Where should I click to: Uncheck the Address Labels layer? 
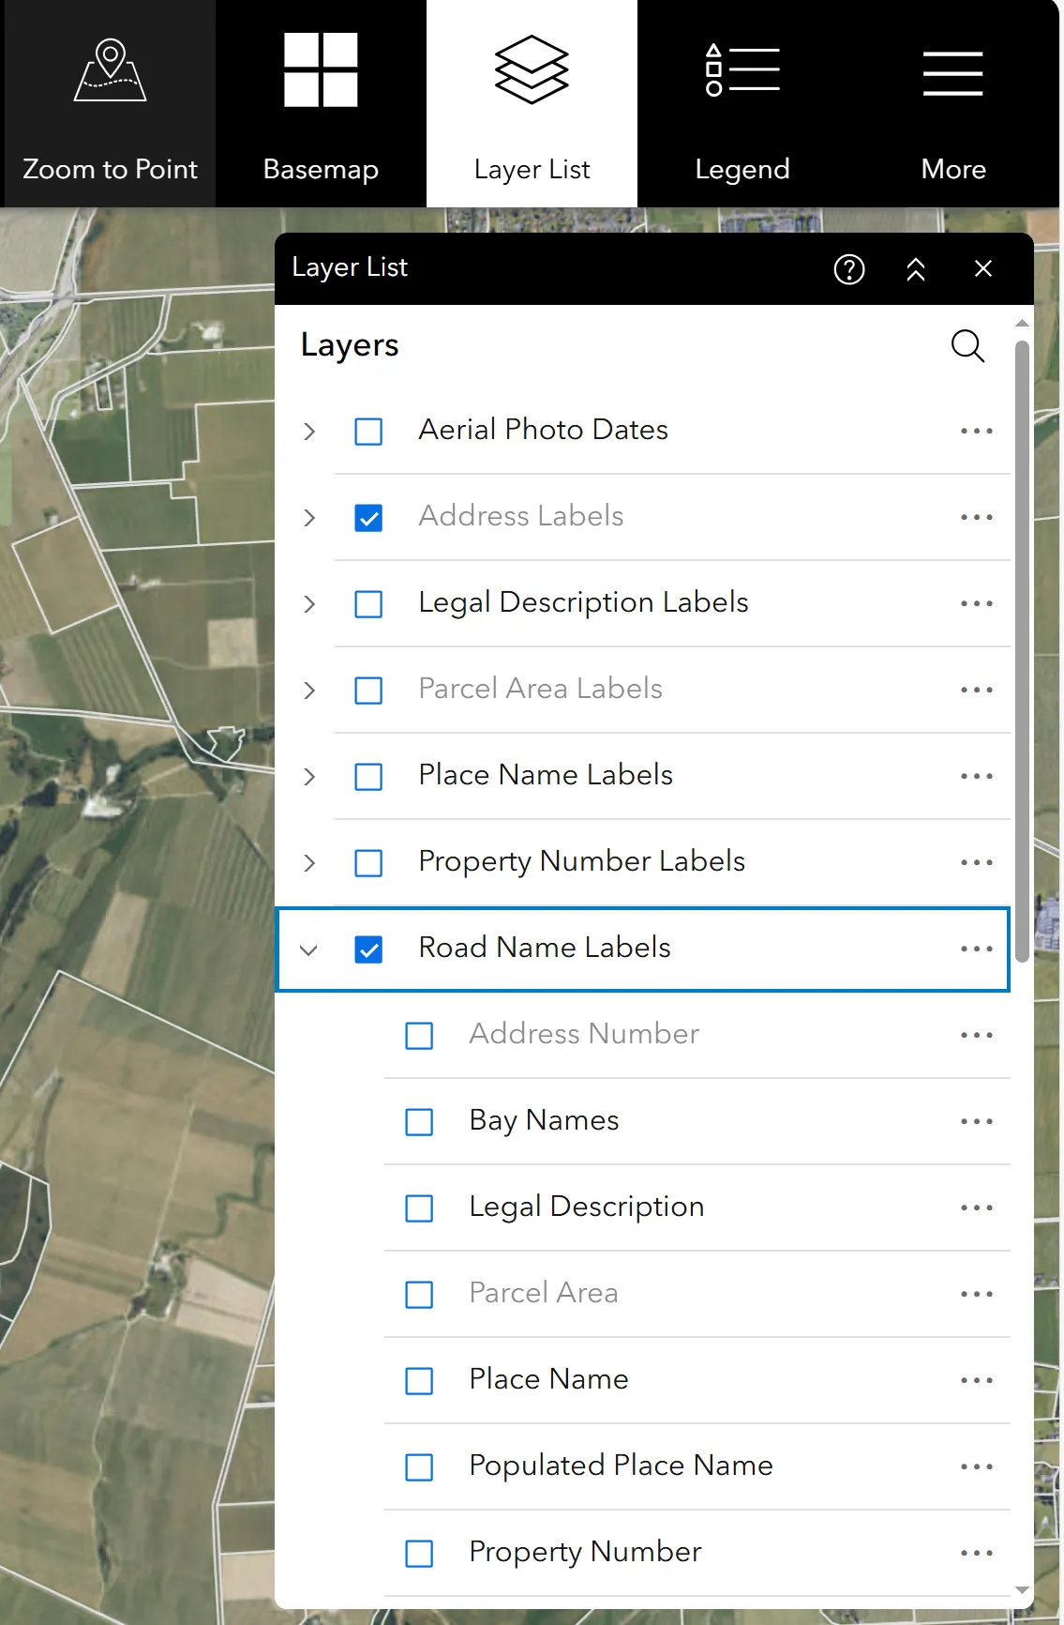click(x=368, y=518)
